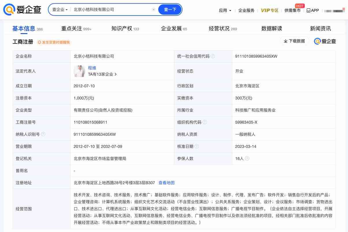
Task: Open the 应用 dropdown menu
Action: coord(225,10)
